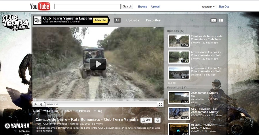259x135 pixels.
Task: Click the video progress scrubber handle
Action: 34,100
